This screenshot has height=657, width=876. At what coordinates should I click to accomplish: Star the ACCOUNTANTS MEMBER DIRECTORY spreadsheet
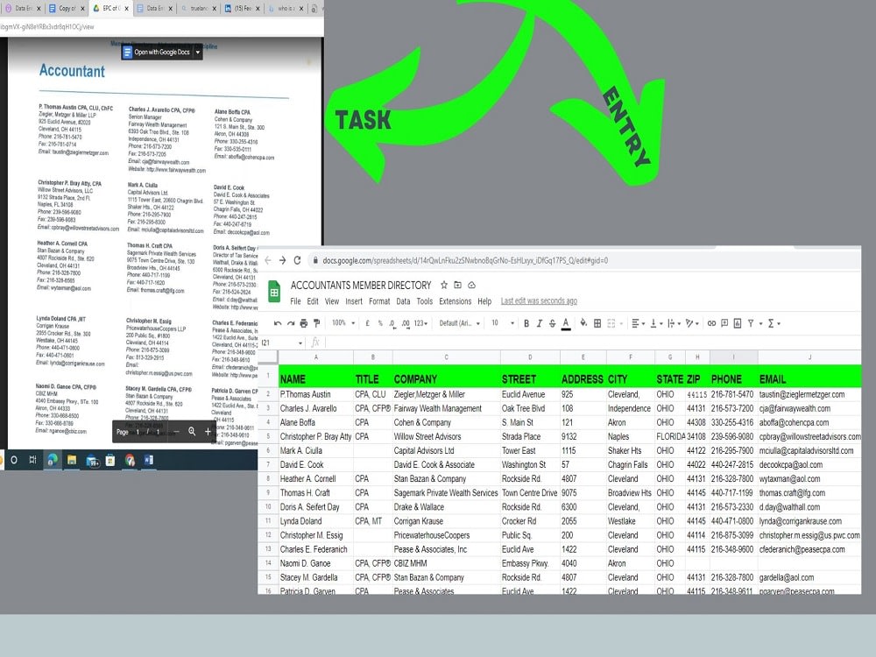point(443,285)
